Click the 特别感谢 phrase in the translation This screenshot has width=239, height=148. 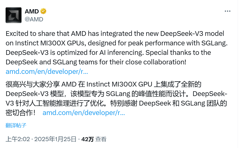(124, 103)
